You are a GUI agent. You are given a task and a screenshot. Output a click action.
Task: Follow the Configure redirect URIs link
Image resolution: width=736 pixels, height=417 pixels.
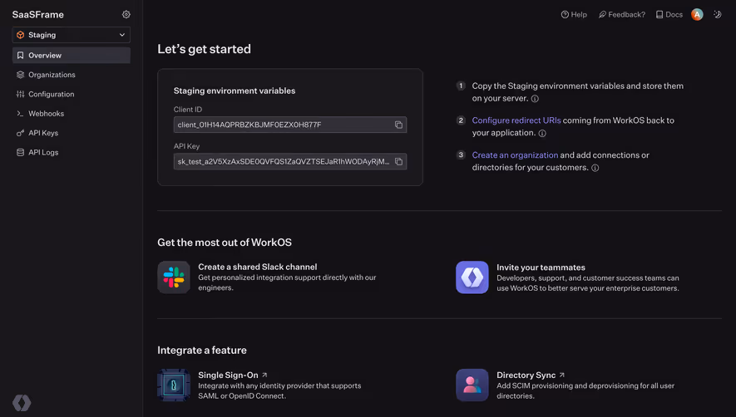click(x=516, y=120)
